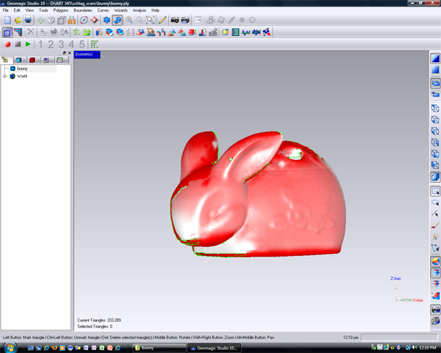Toggle the blue wireframe cube button on second toolbar
Viewport: 441px width, 353px height.
pyautogui.click(x=8, y=32)
